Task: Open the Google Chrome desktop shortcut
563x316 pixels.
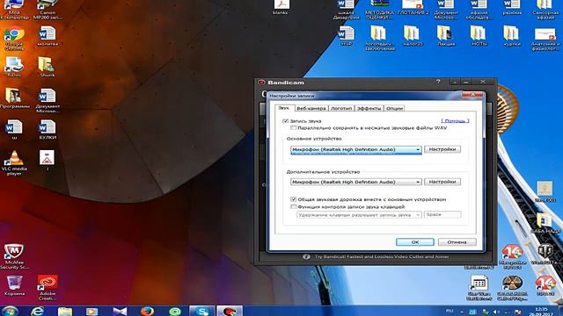Action: tap(14, 39)
